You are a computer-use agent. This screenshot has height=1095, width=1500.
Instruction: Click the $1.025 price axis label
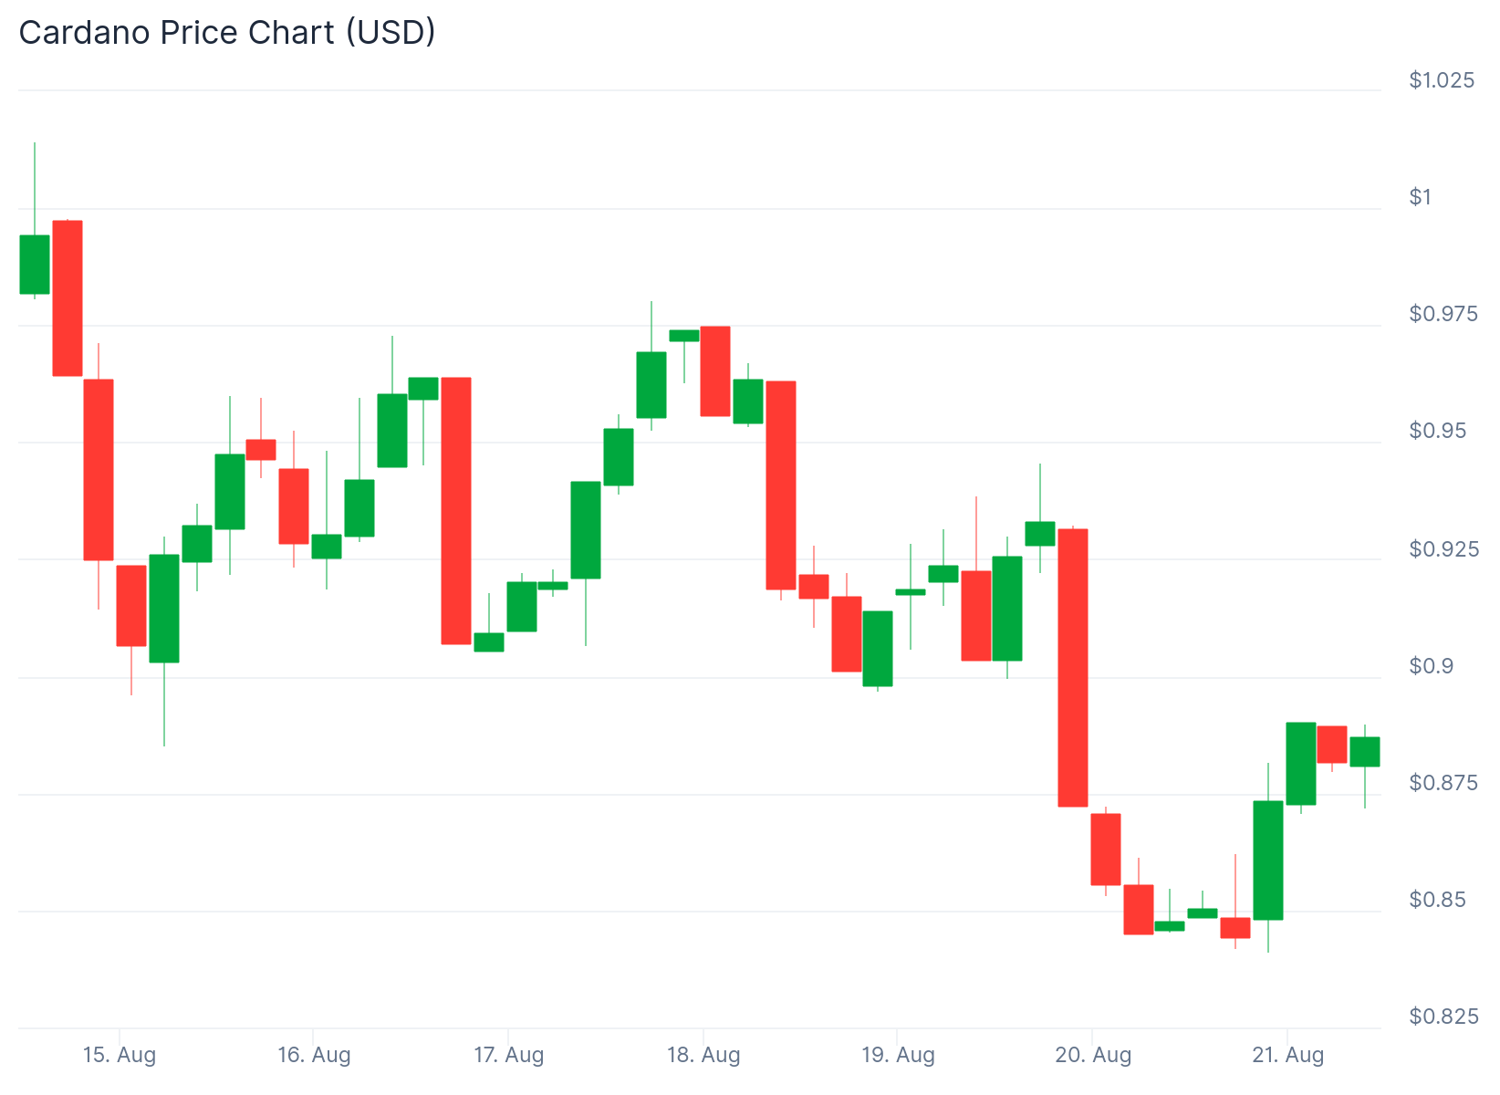(1441, 80)
